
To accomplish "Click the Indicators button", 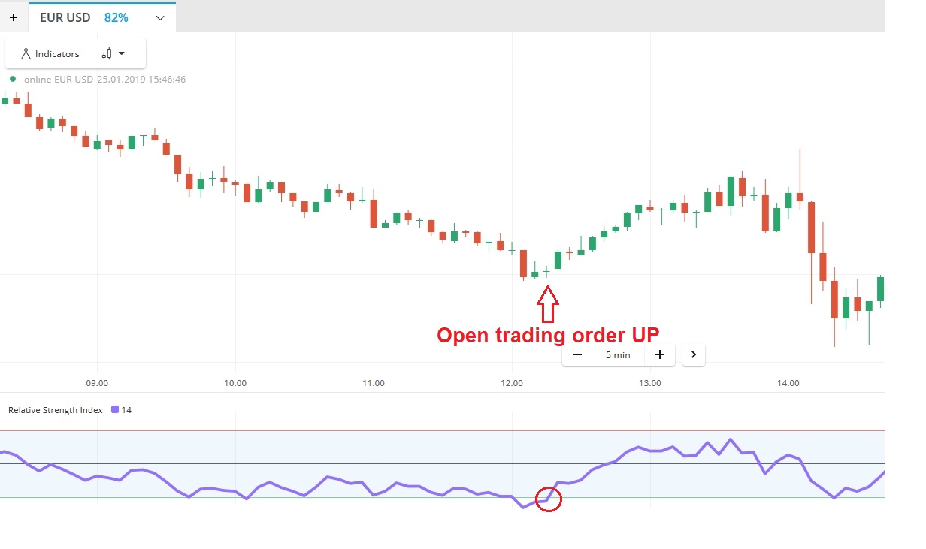I will (x=57, y=53).
